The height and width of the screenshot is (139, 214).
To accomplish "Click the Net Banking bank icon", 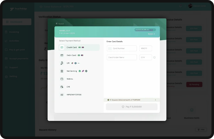I will [62, 71].
